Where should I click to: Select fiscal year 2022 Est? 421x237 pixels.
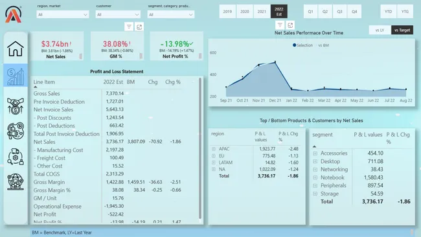[x=279, y=11]
